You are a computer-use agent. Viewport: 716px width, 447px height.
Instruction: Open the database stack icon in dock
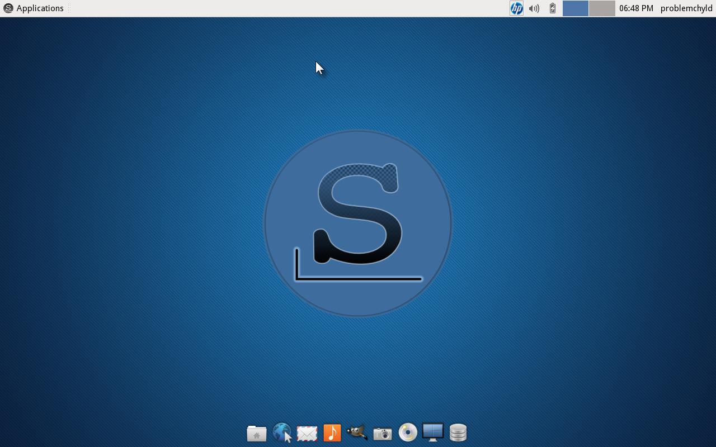458,433
